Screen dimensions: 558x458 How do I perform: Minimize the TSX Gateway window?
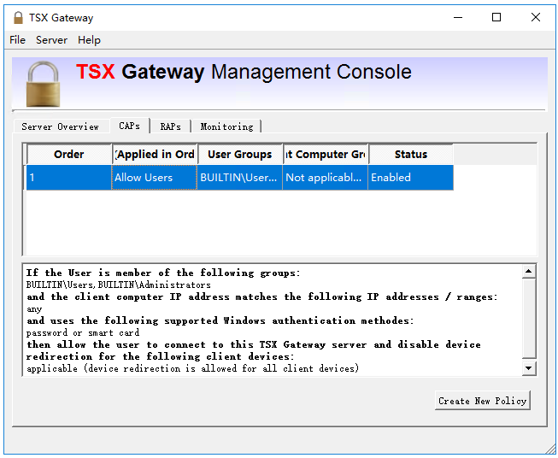[x=458, y=17]
